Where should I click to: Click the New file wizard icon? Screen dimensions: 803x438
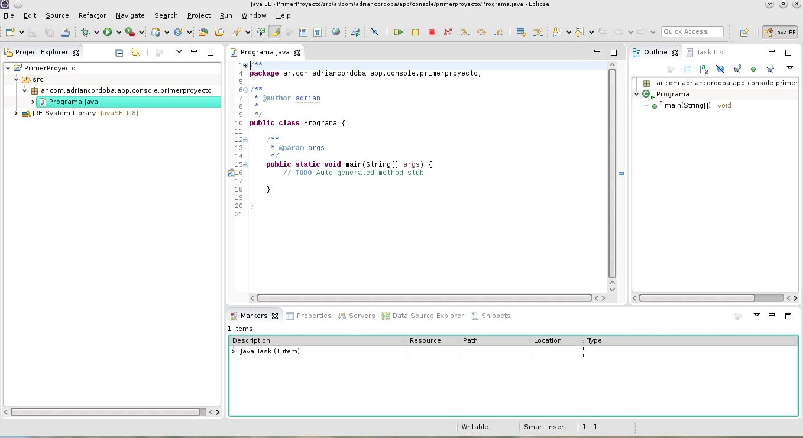10,32
